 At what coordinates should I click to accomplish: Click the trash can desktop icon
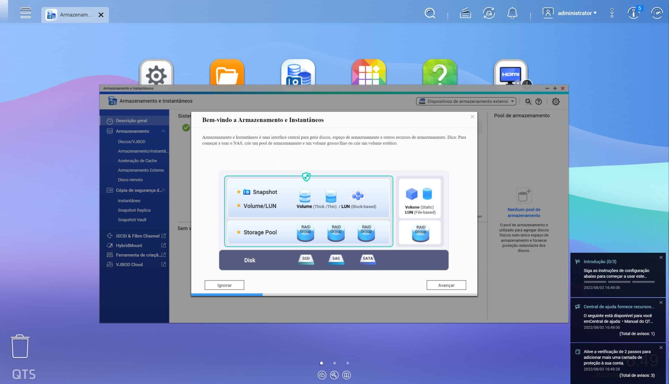click(x=20, y=346)
